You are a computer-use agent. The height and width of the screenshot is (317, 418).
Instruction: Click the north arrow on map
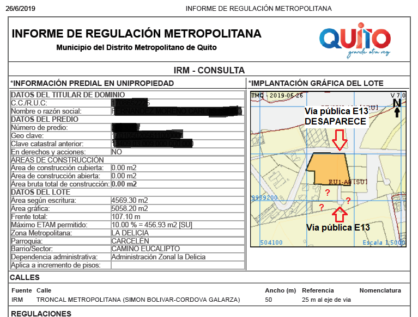397,108
